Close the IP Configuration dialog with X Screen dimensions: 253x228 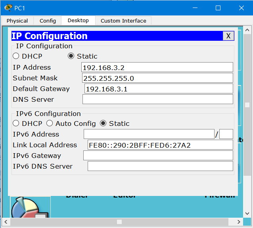tap(228, 36)
